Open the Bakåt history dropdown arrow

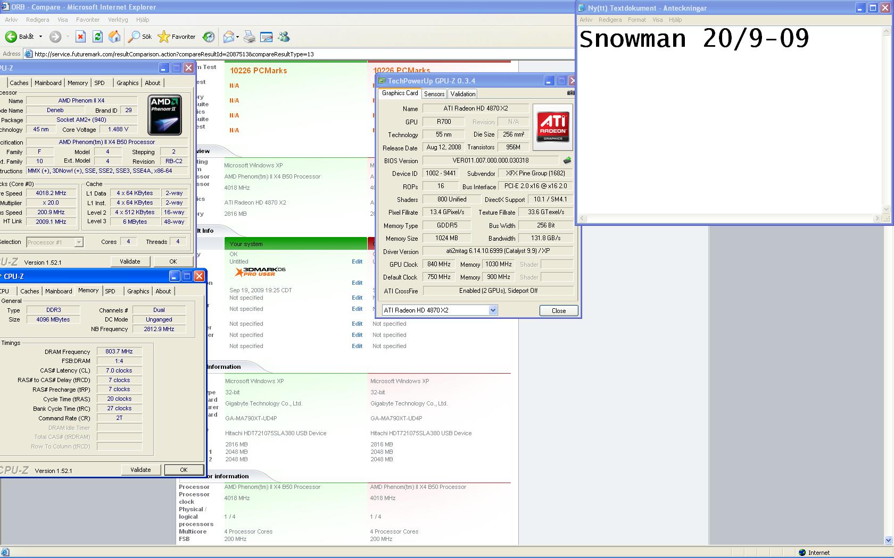coord(41,37)
